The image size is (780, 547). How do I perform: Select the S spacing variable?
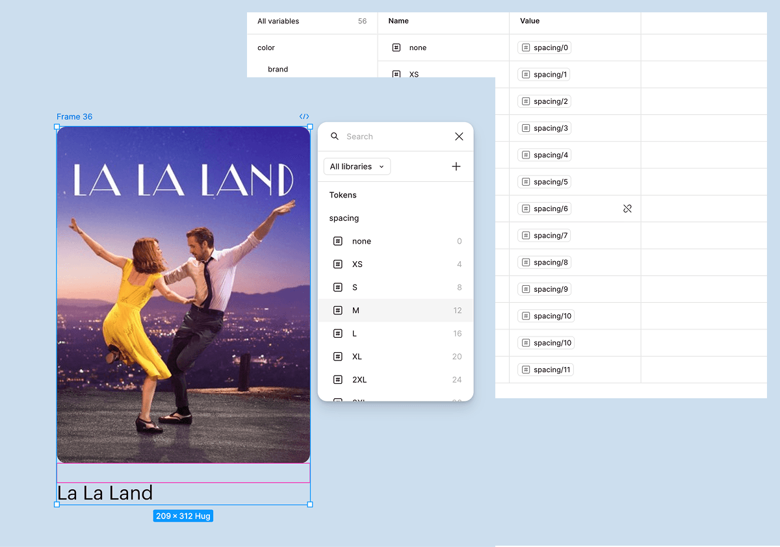395,287
